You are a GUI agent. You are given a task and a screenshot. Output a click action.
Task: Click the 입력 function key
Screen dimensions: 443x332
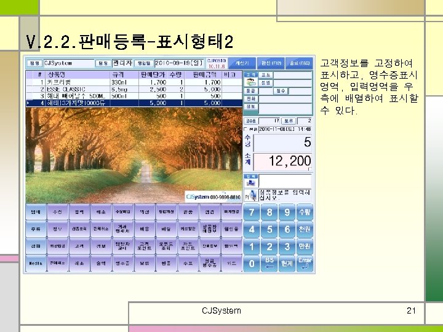[79, 211]
